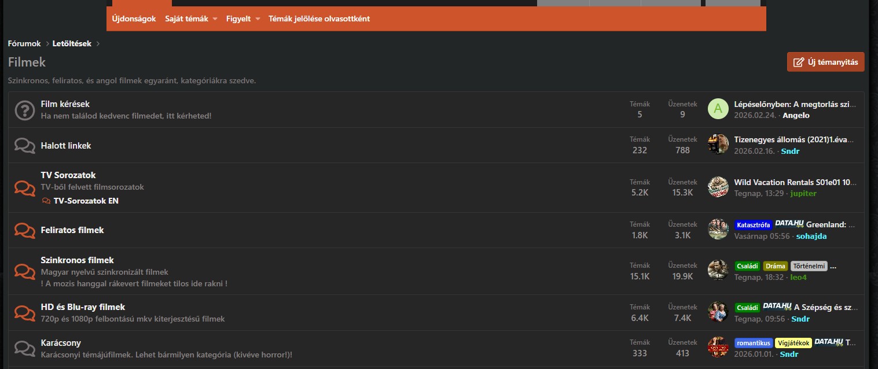Click the Karácsony forum bubble icon
The height and width of the screenshot is (369, 878).
click(24, 348)
